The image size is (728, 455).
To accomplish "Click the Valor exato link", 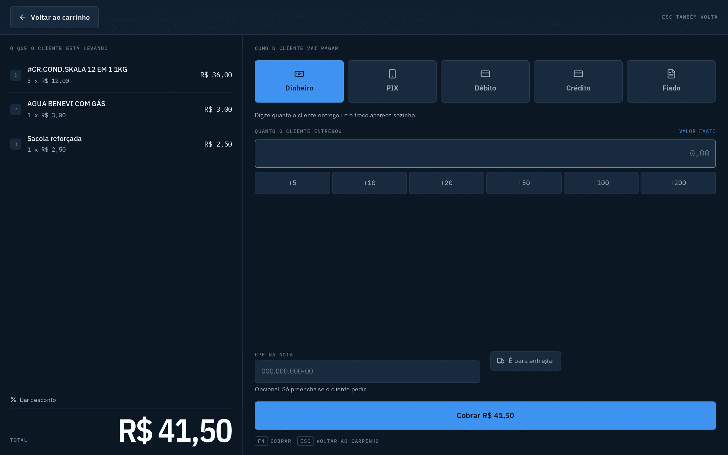I will pyautogui.click(x=697, y=131).
